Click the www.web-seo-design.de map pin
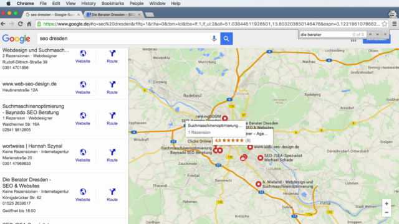 250,147
